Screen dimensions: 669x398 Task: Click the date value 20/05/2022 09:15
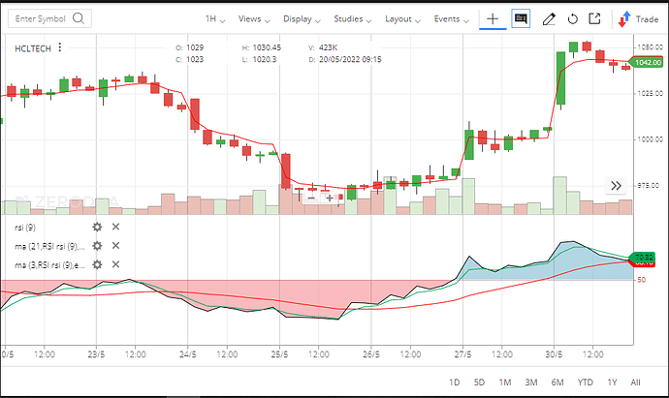click(x=350, y=60)
